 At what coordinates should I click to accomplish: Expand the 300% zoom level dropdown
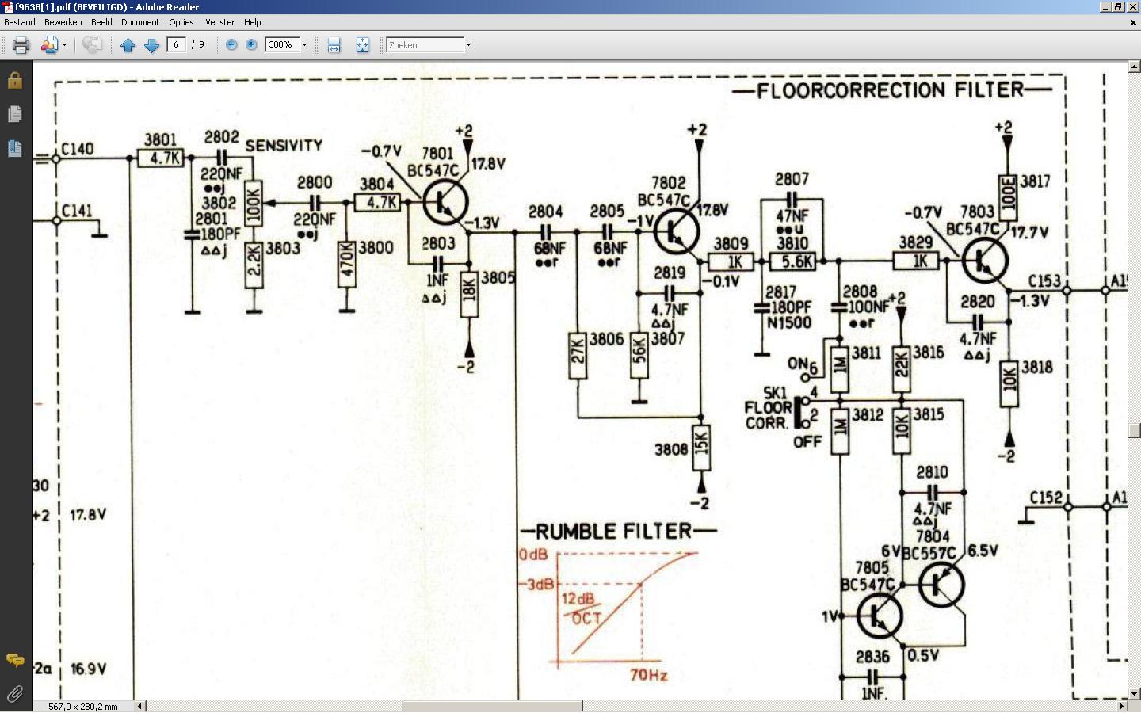[x=304, y=45]
